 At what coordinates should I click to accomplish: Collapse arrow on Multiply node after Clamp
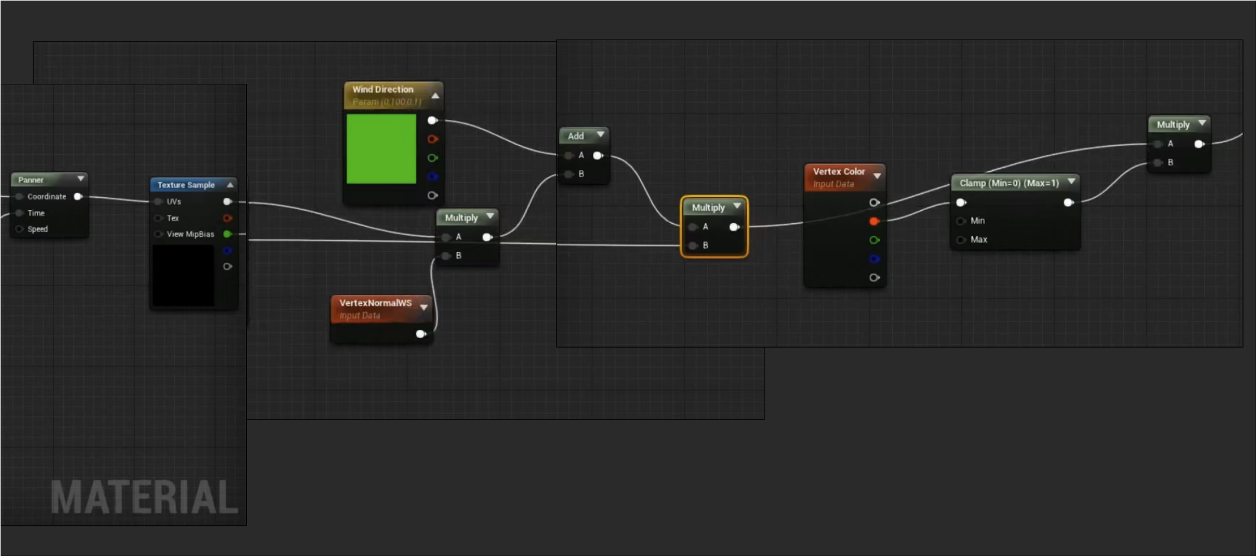coord(1202,123)
